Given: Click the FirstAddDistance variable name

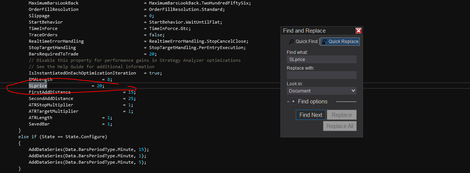Looking at the screenshot, I should click(x=49, y=92).
